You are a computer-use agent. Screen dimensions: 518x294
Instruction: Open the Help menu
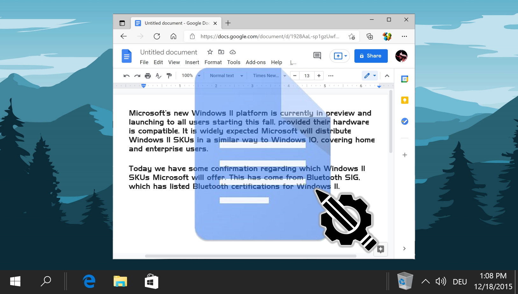pos(277,62)
